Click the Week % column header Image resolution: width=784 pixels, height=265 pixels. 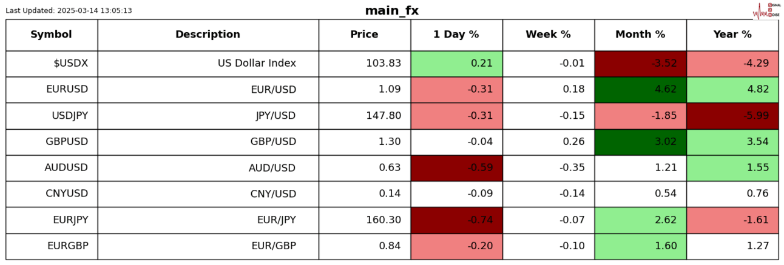point(548,35)
